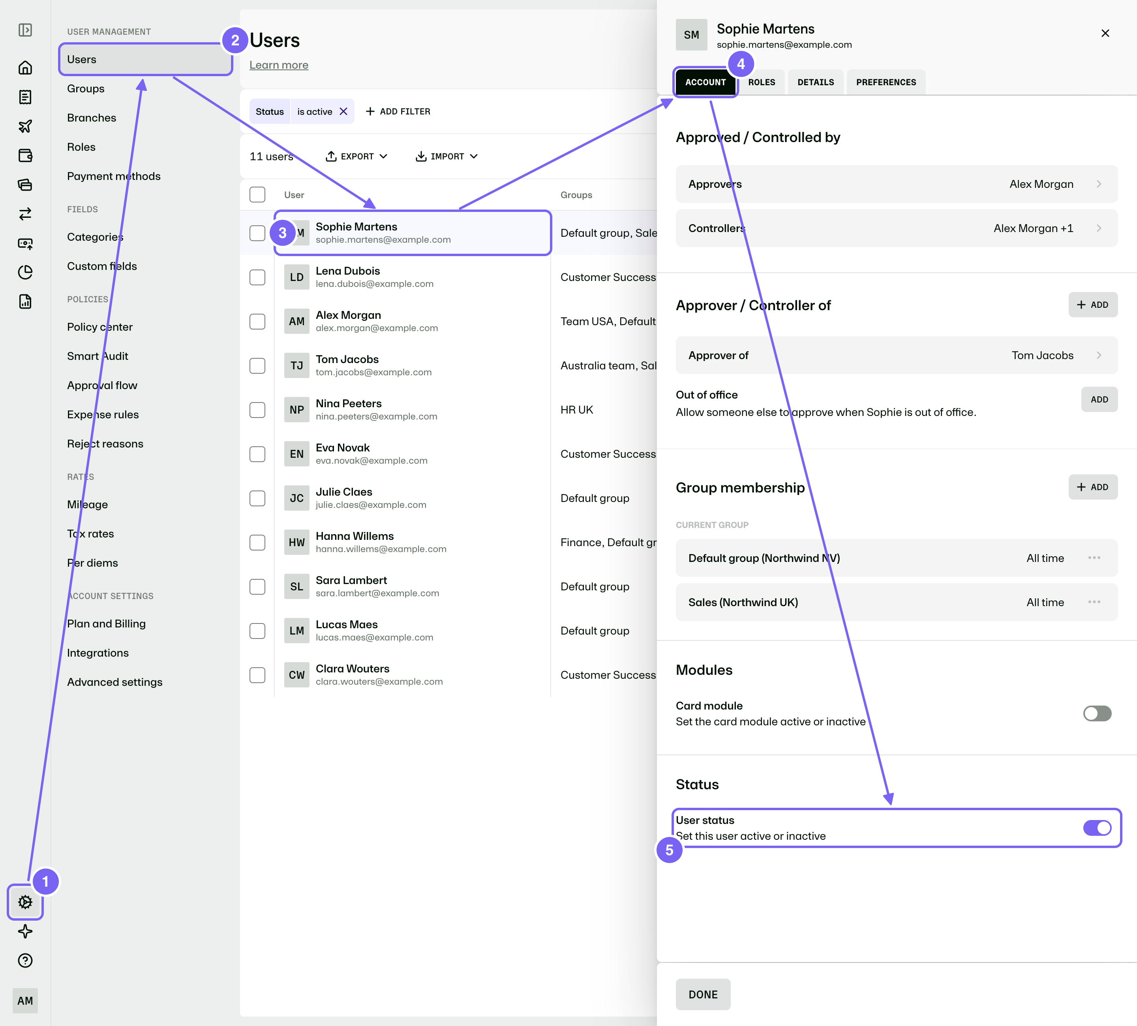Switch to the Preferences tab
Screen dimensions: 1137x1026
tap(886, 82)
